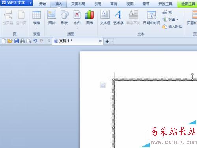
Task: Click 插入附件 insert attachment
Action: click(x=172, y=27)
